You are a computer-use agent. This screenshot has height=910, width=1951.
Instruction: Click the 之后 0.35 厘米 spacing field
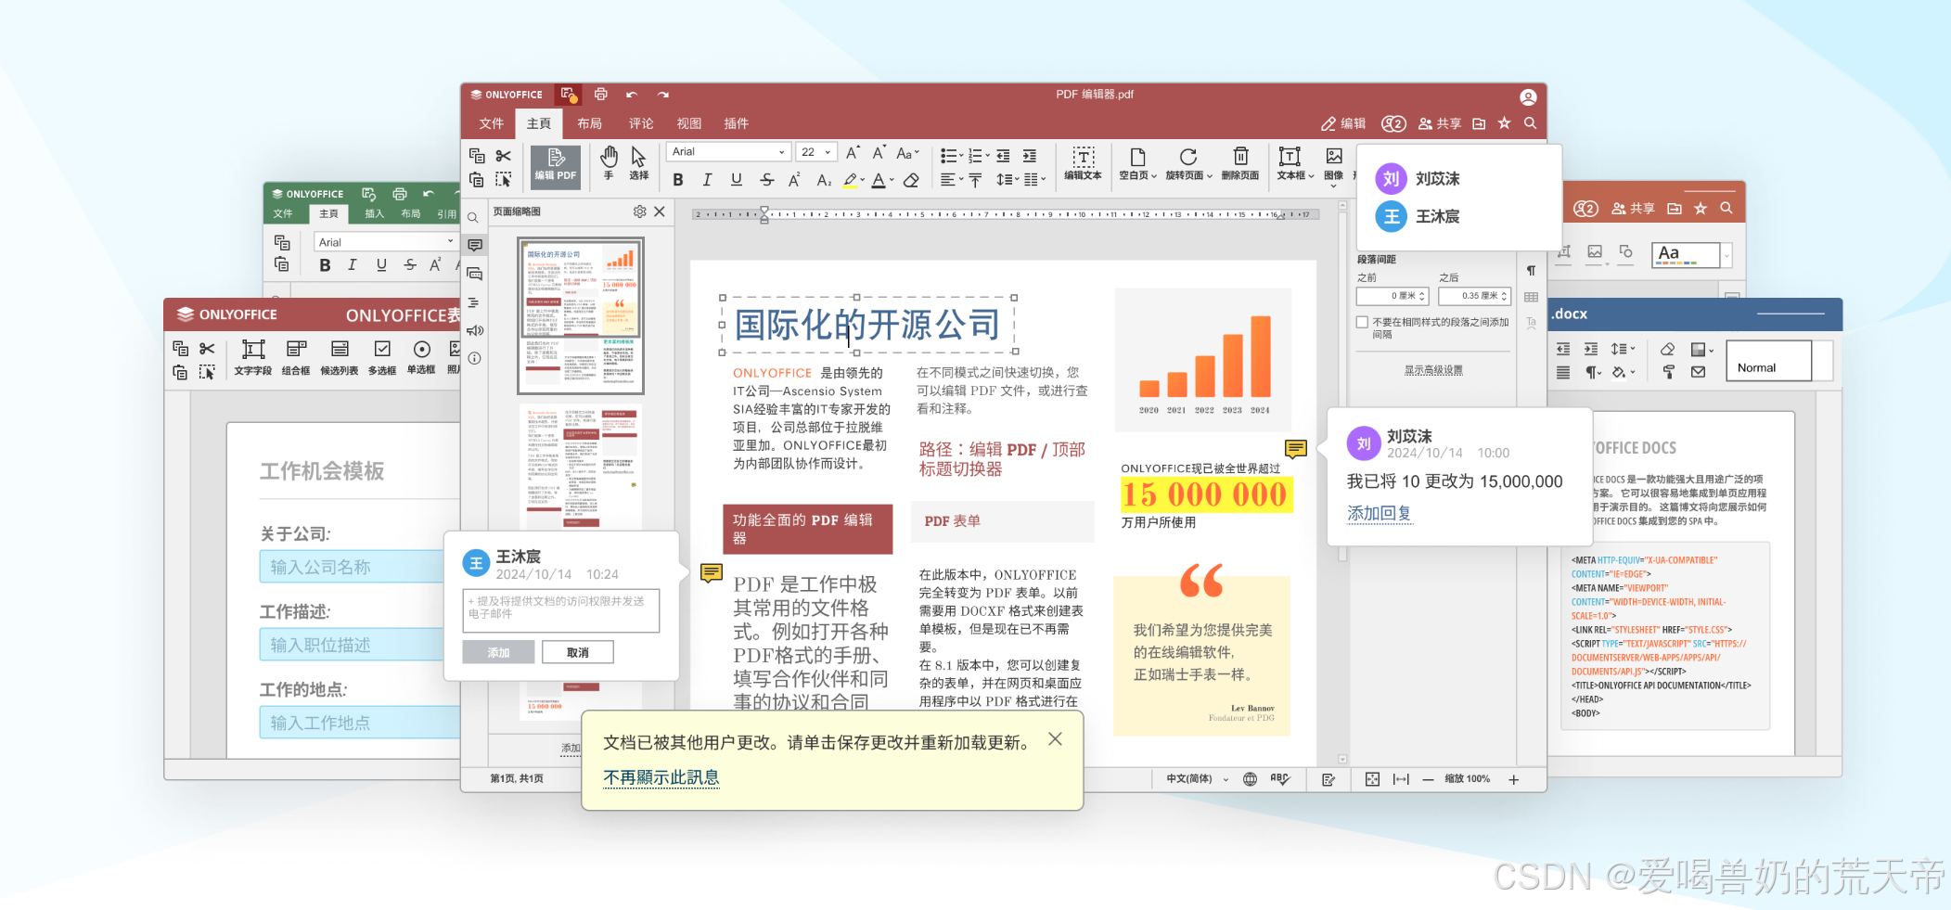1475,296
